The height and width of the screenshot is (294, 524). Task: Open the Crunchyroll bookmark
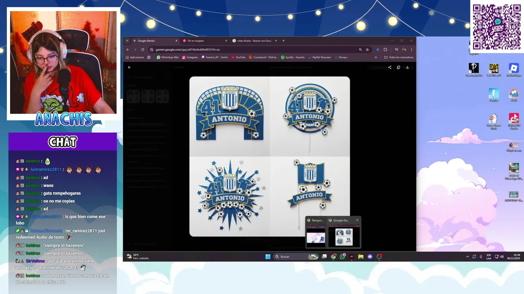coord(263,57)
